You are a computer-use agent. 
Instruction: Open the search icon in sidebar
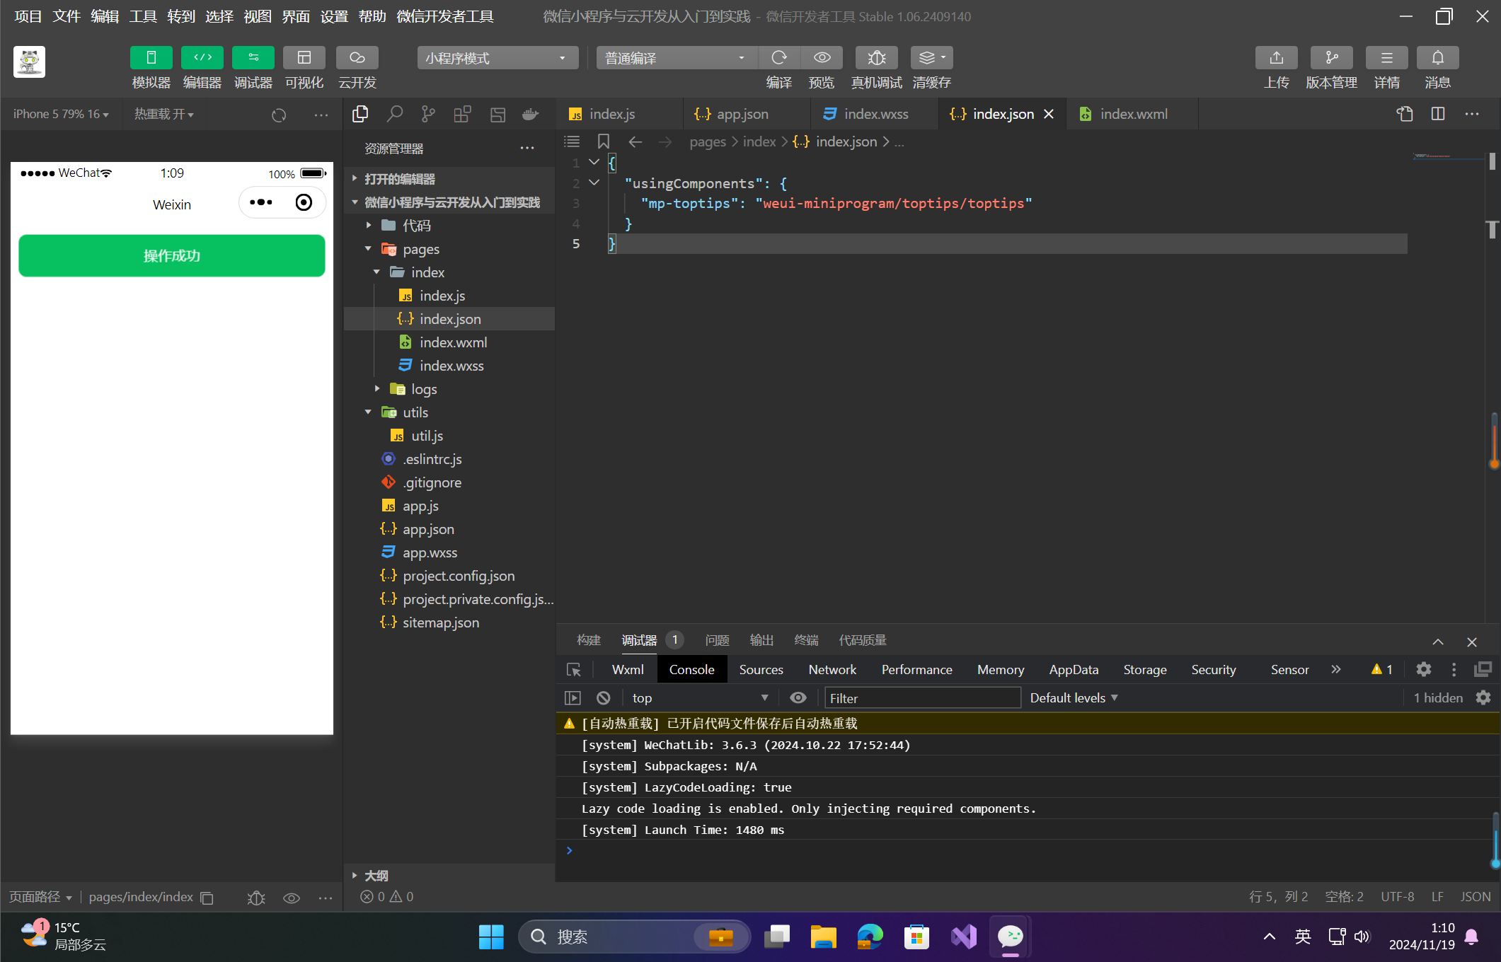click(394, 114)
